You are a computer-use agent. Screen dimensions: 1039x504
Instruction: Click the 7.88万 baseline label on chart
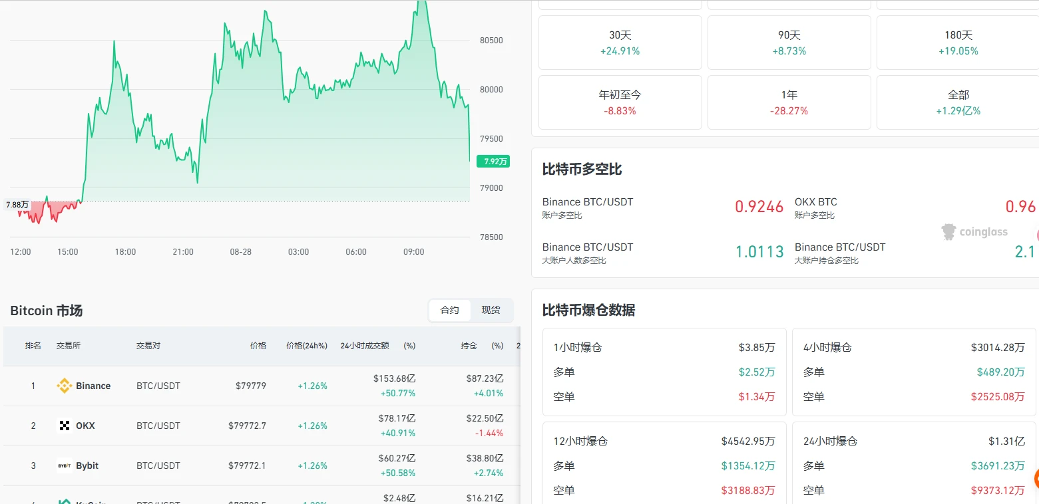pos(17,204)
